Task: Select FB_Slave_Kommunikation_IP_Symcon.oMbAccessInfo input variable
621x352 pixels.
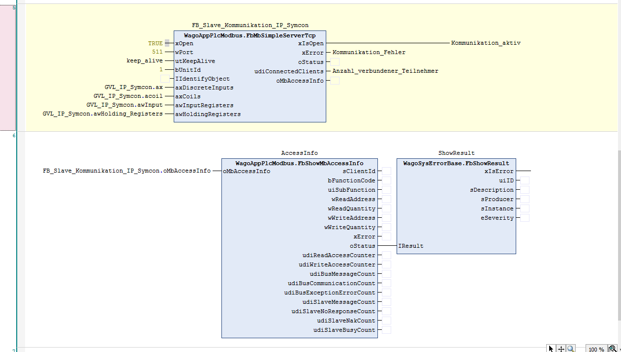Action: pos(127,171)
